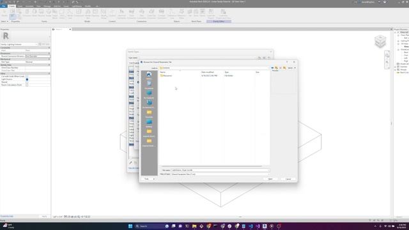Click the pencil edit-parameter icon in Family Types
Image resolution: width=409 pixels, height=230 pixels.
(130, 163)
